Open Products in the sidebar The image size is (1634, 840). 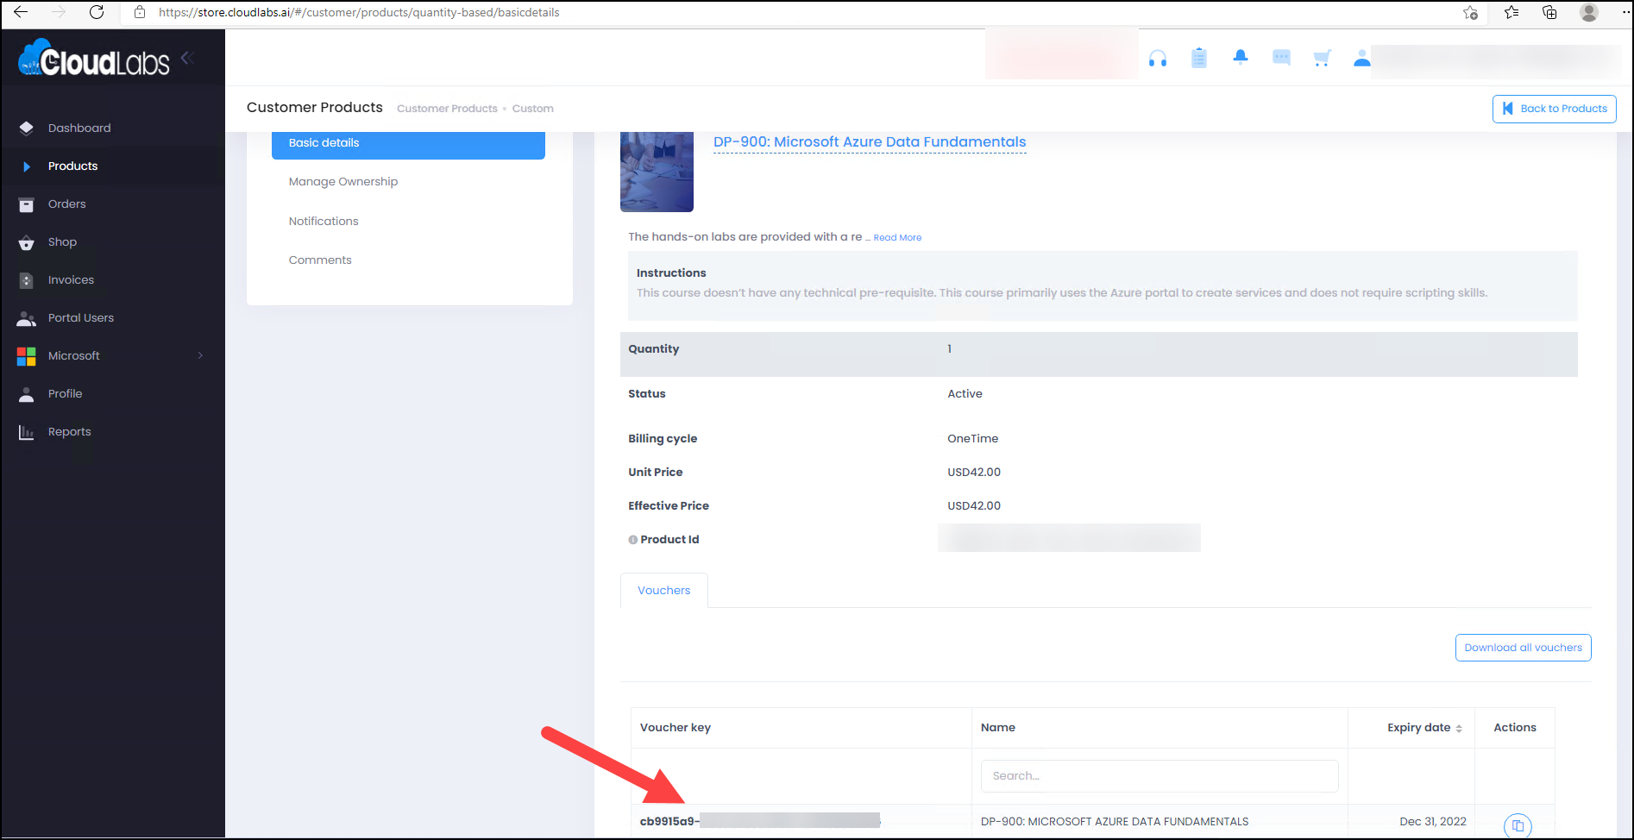72,166
